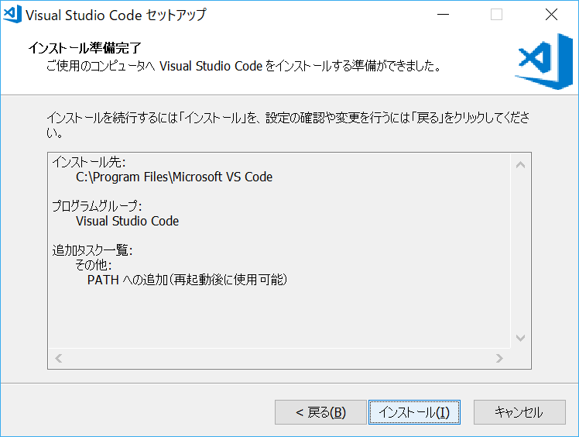This screenshot has height=437, width=579.
Task: Click the window title Visual Studio Code セットアップ
Action: point(116,15)
